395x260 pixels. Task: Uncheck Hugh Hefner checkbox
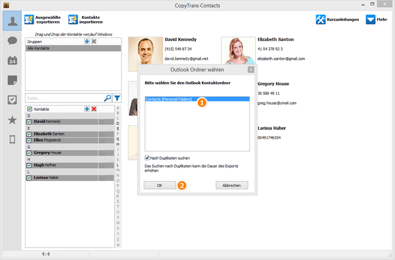click(x=29, y=165)
